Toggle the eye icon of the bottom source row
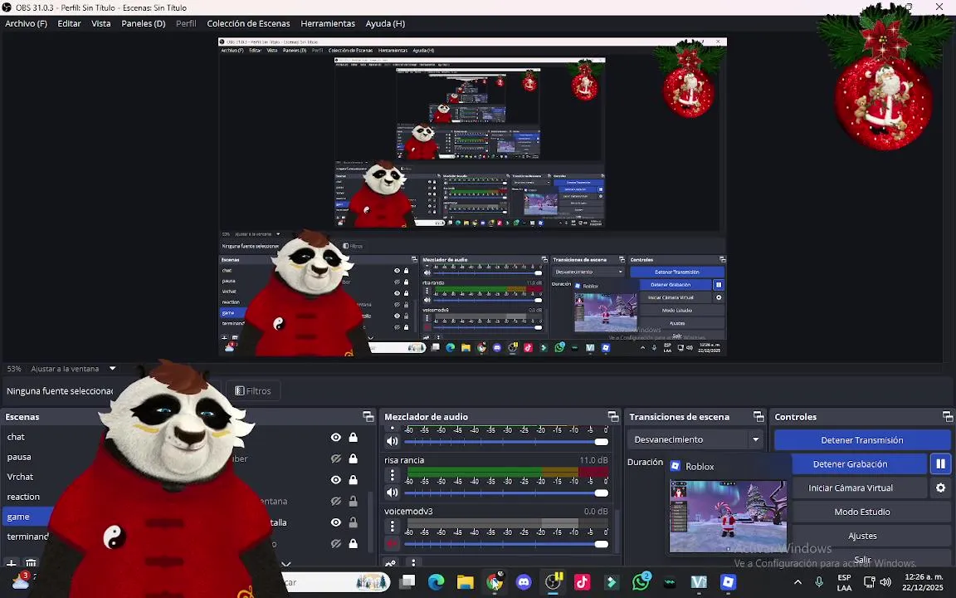956x598 pixels. click(336, 544)
